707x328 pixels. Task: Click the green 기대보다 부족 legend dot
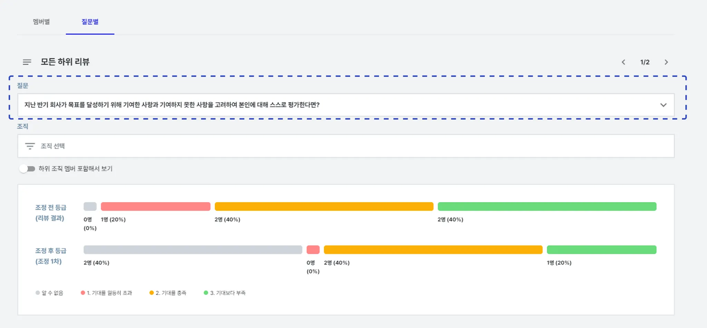pyautogui.click(x=206, y=293)
